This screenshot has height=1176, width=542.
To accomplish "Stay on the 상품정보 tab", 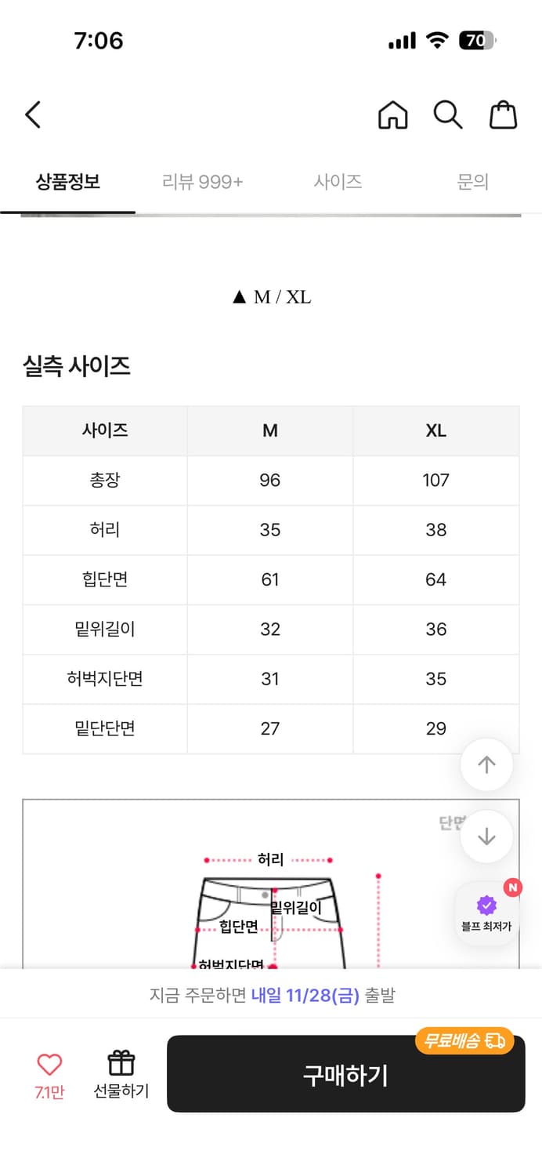I will pos(67,181).
